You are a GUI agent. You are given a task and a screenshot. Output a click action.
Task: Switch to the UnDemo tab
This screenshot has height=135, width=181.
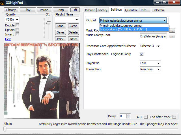[x=158, y=10]
